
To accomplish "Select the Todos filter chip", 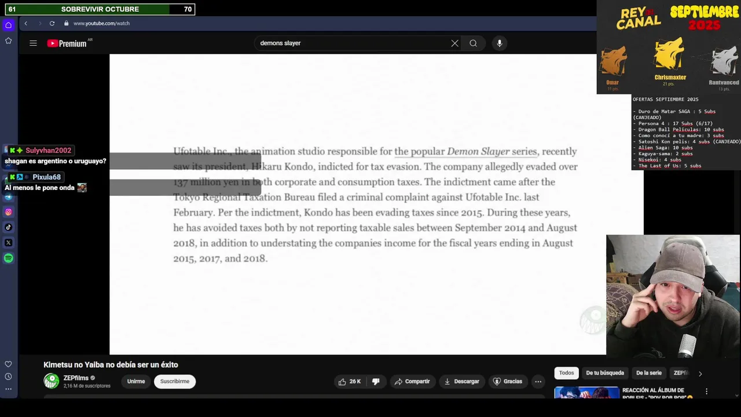I will [x=567, y=373].
